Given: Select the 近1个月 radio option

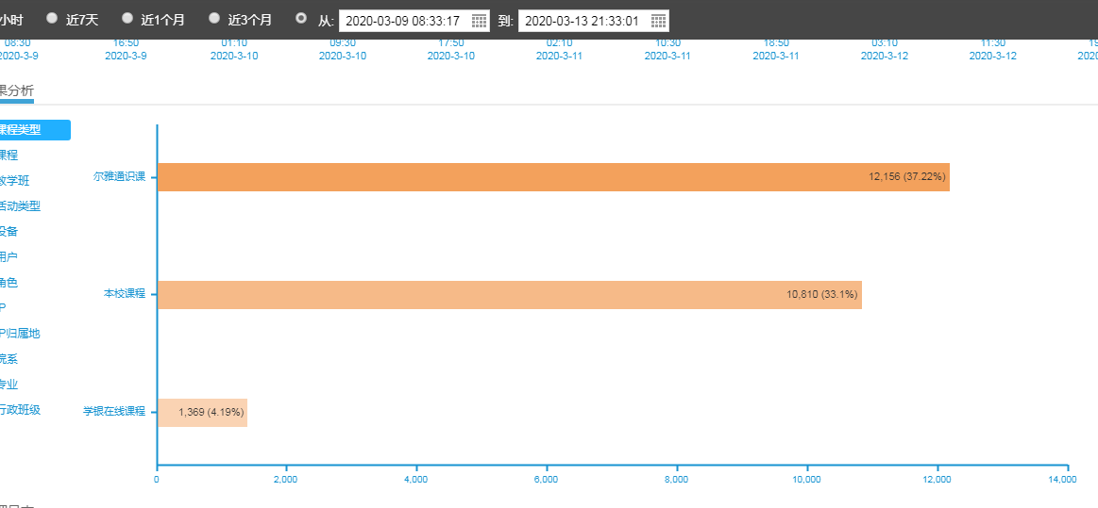Looking at the screenshot, I should pos(127,18).
